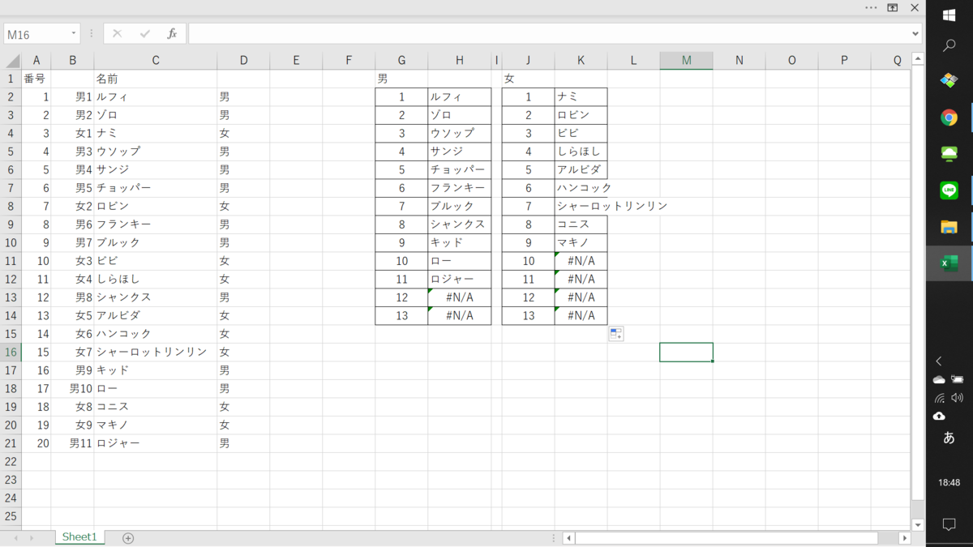This screenshot has height=547, width=973.
Task: Click cell K5 containing しらほし
Action: [x=581, y=152]
